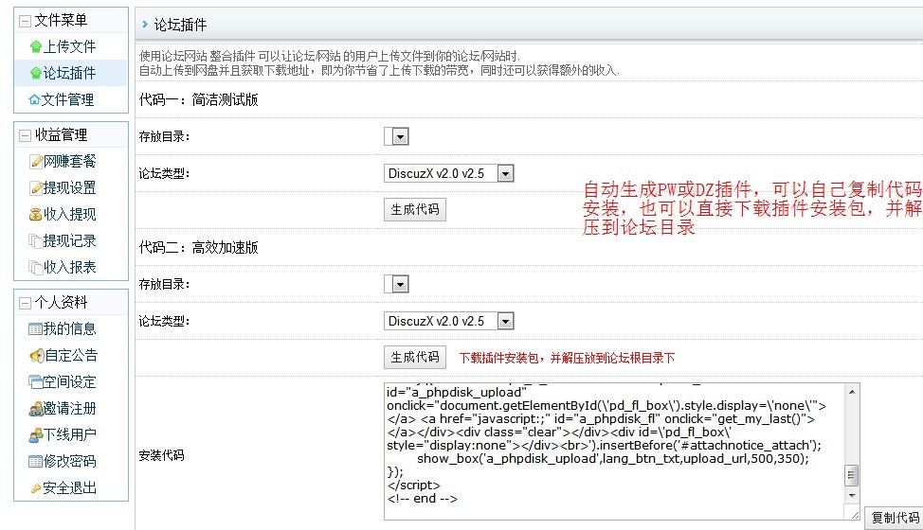
Task: Click the green icon beside 论坛插件
Action: click(x=36, y=74)
